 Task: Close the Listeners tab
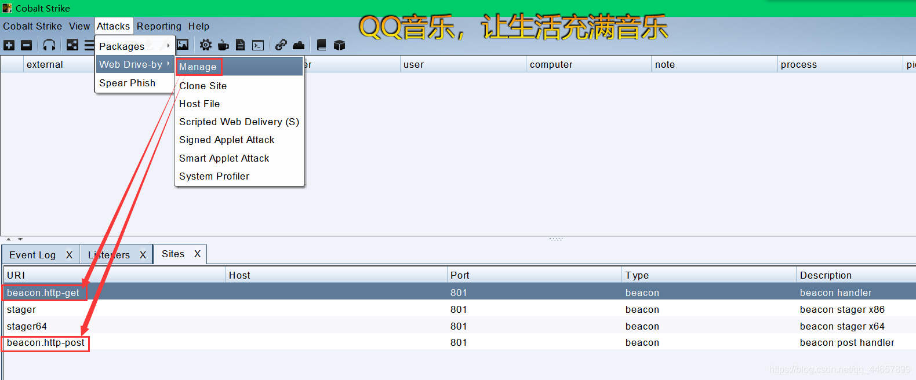143,255
